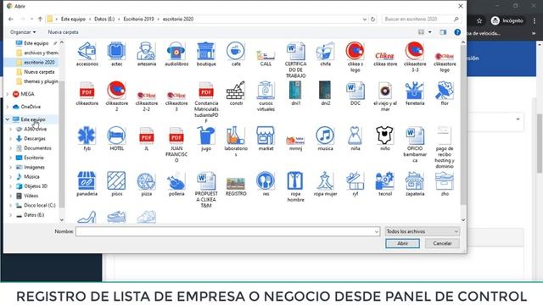Screen dimensions: 543x305
Task: Select the clikeastore PDF file
Action: (87, 93)
